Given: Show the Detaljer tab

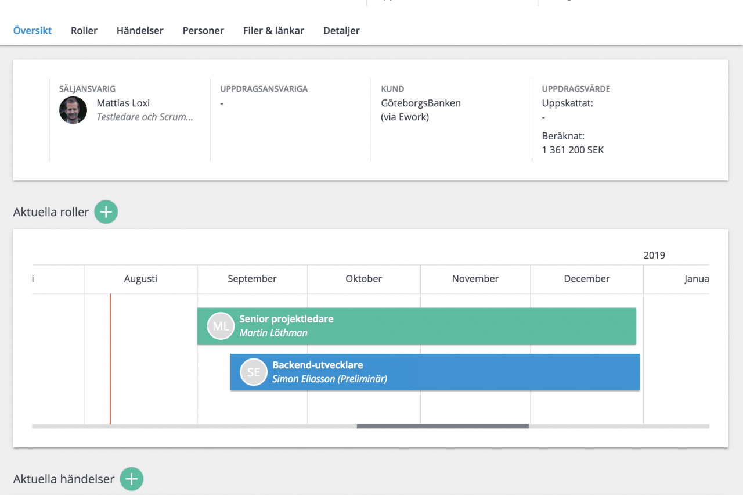Looking at the screenshot, I should [x=341, y=31].
